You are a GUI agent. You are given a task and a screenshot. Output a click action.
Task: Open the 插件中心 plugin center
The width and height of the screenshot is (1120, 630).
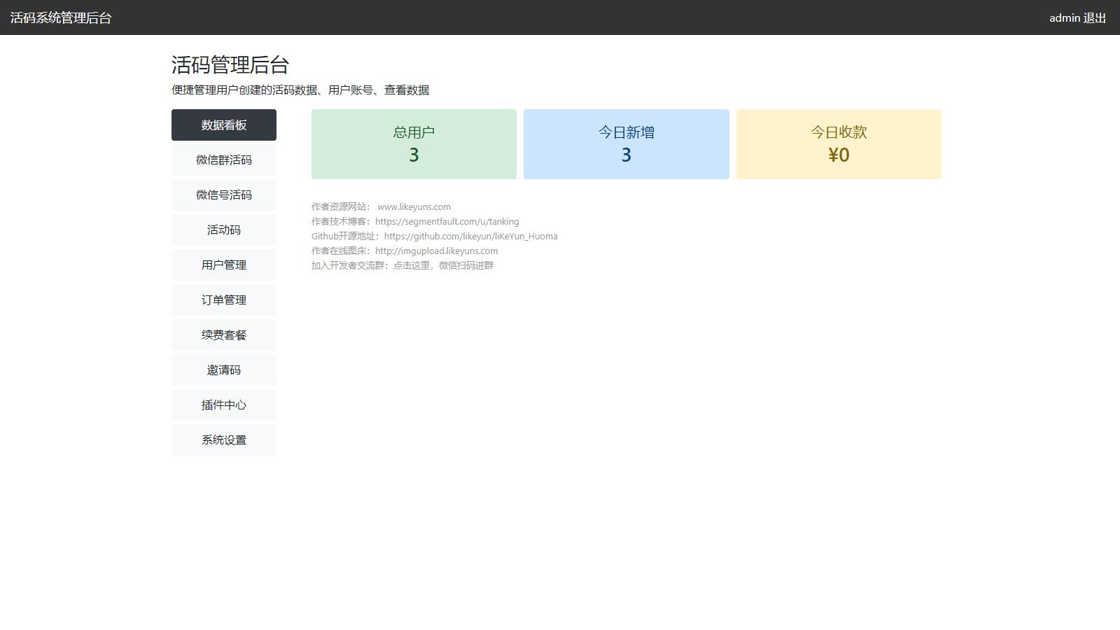(224, 405)
